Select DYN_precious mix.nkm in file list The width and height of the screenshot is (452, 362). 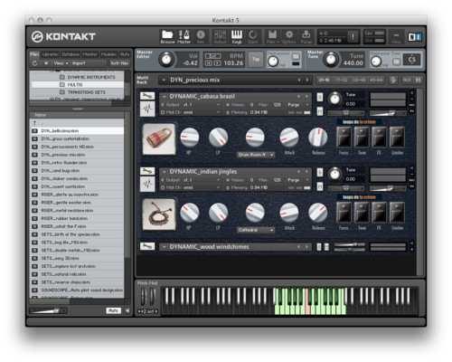click(x=78, y=155)
